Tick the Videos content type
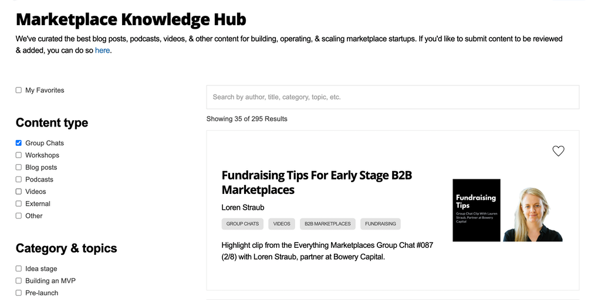The width and height of the screenshot is (601, 300). point(19,192)
